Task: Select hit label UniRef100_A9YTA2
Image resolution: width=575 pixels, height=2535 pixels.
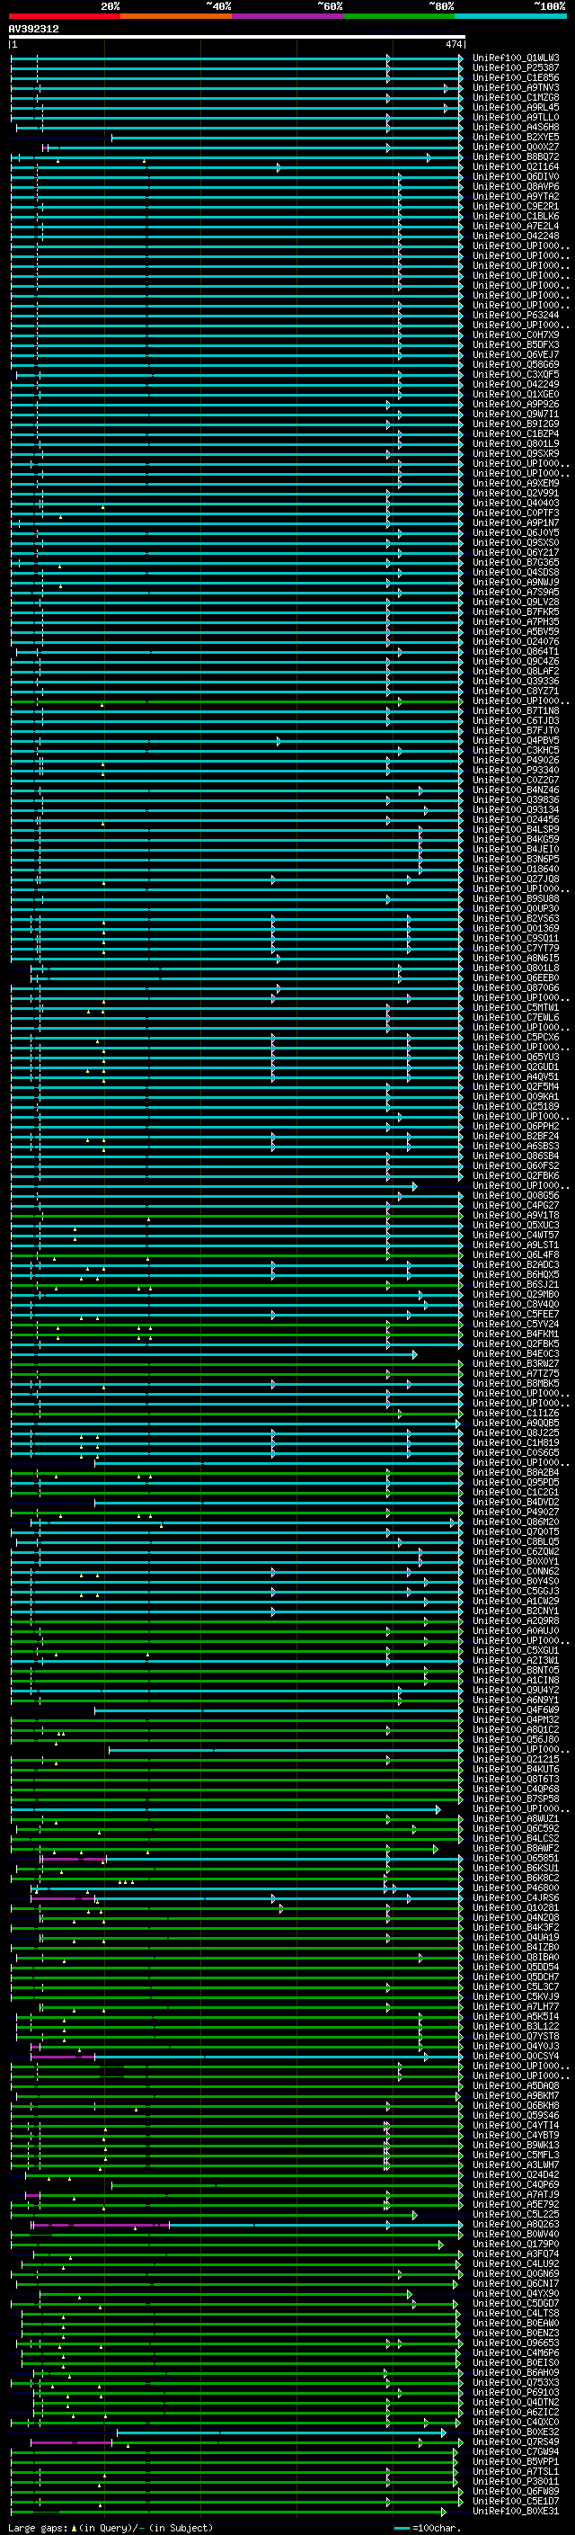Action: point(516,197)
